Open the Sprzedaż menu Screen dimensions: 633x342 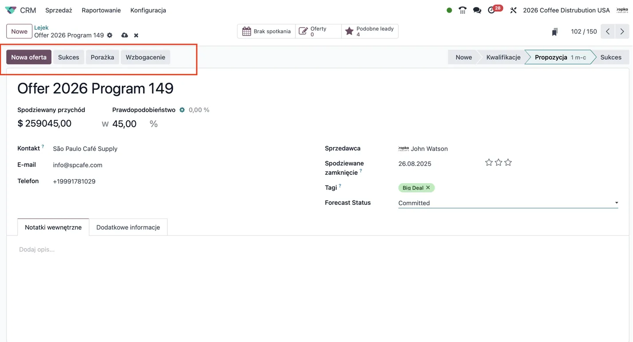point(58,10)
